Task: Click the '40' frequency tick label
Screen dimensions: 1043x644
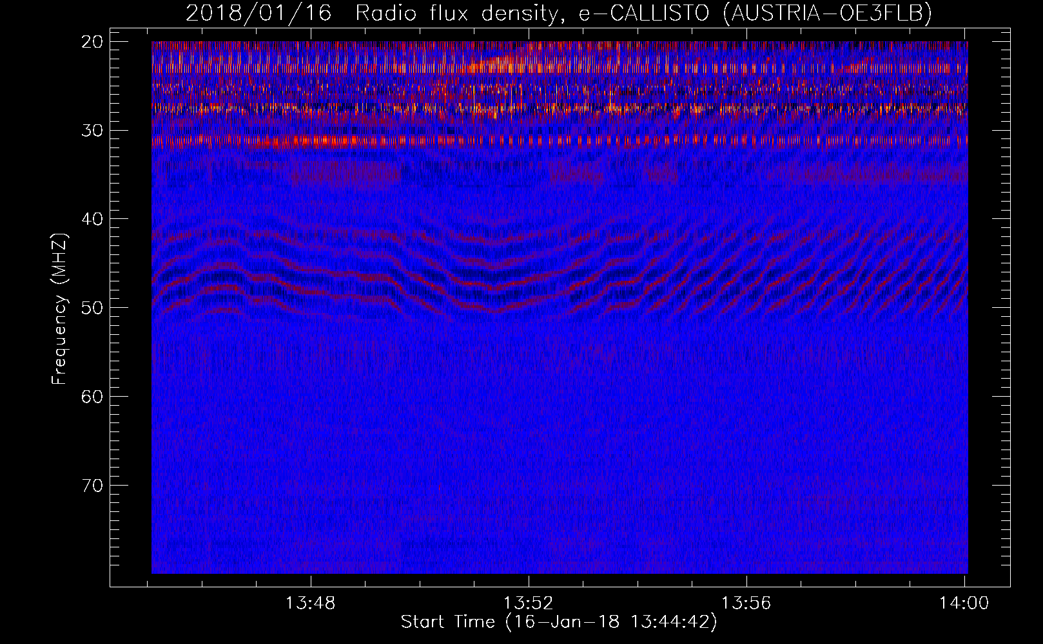Action: pyautogui.click(x=92, y=219)
